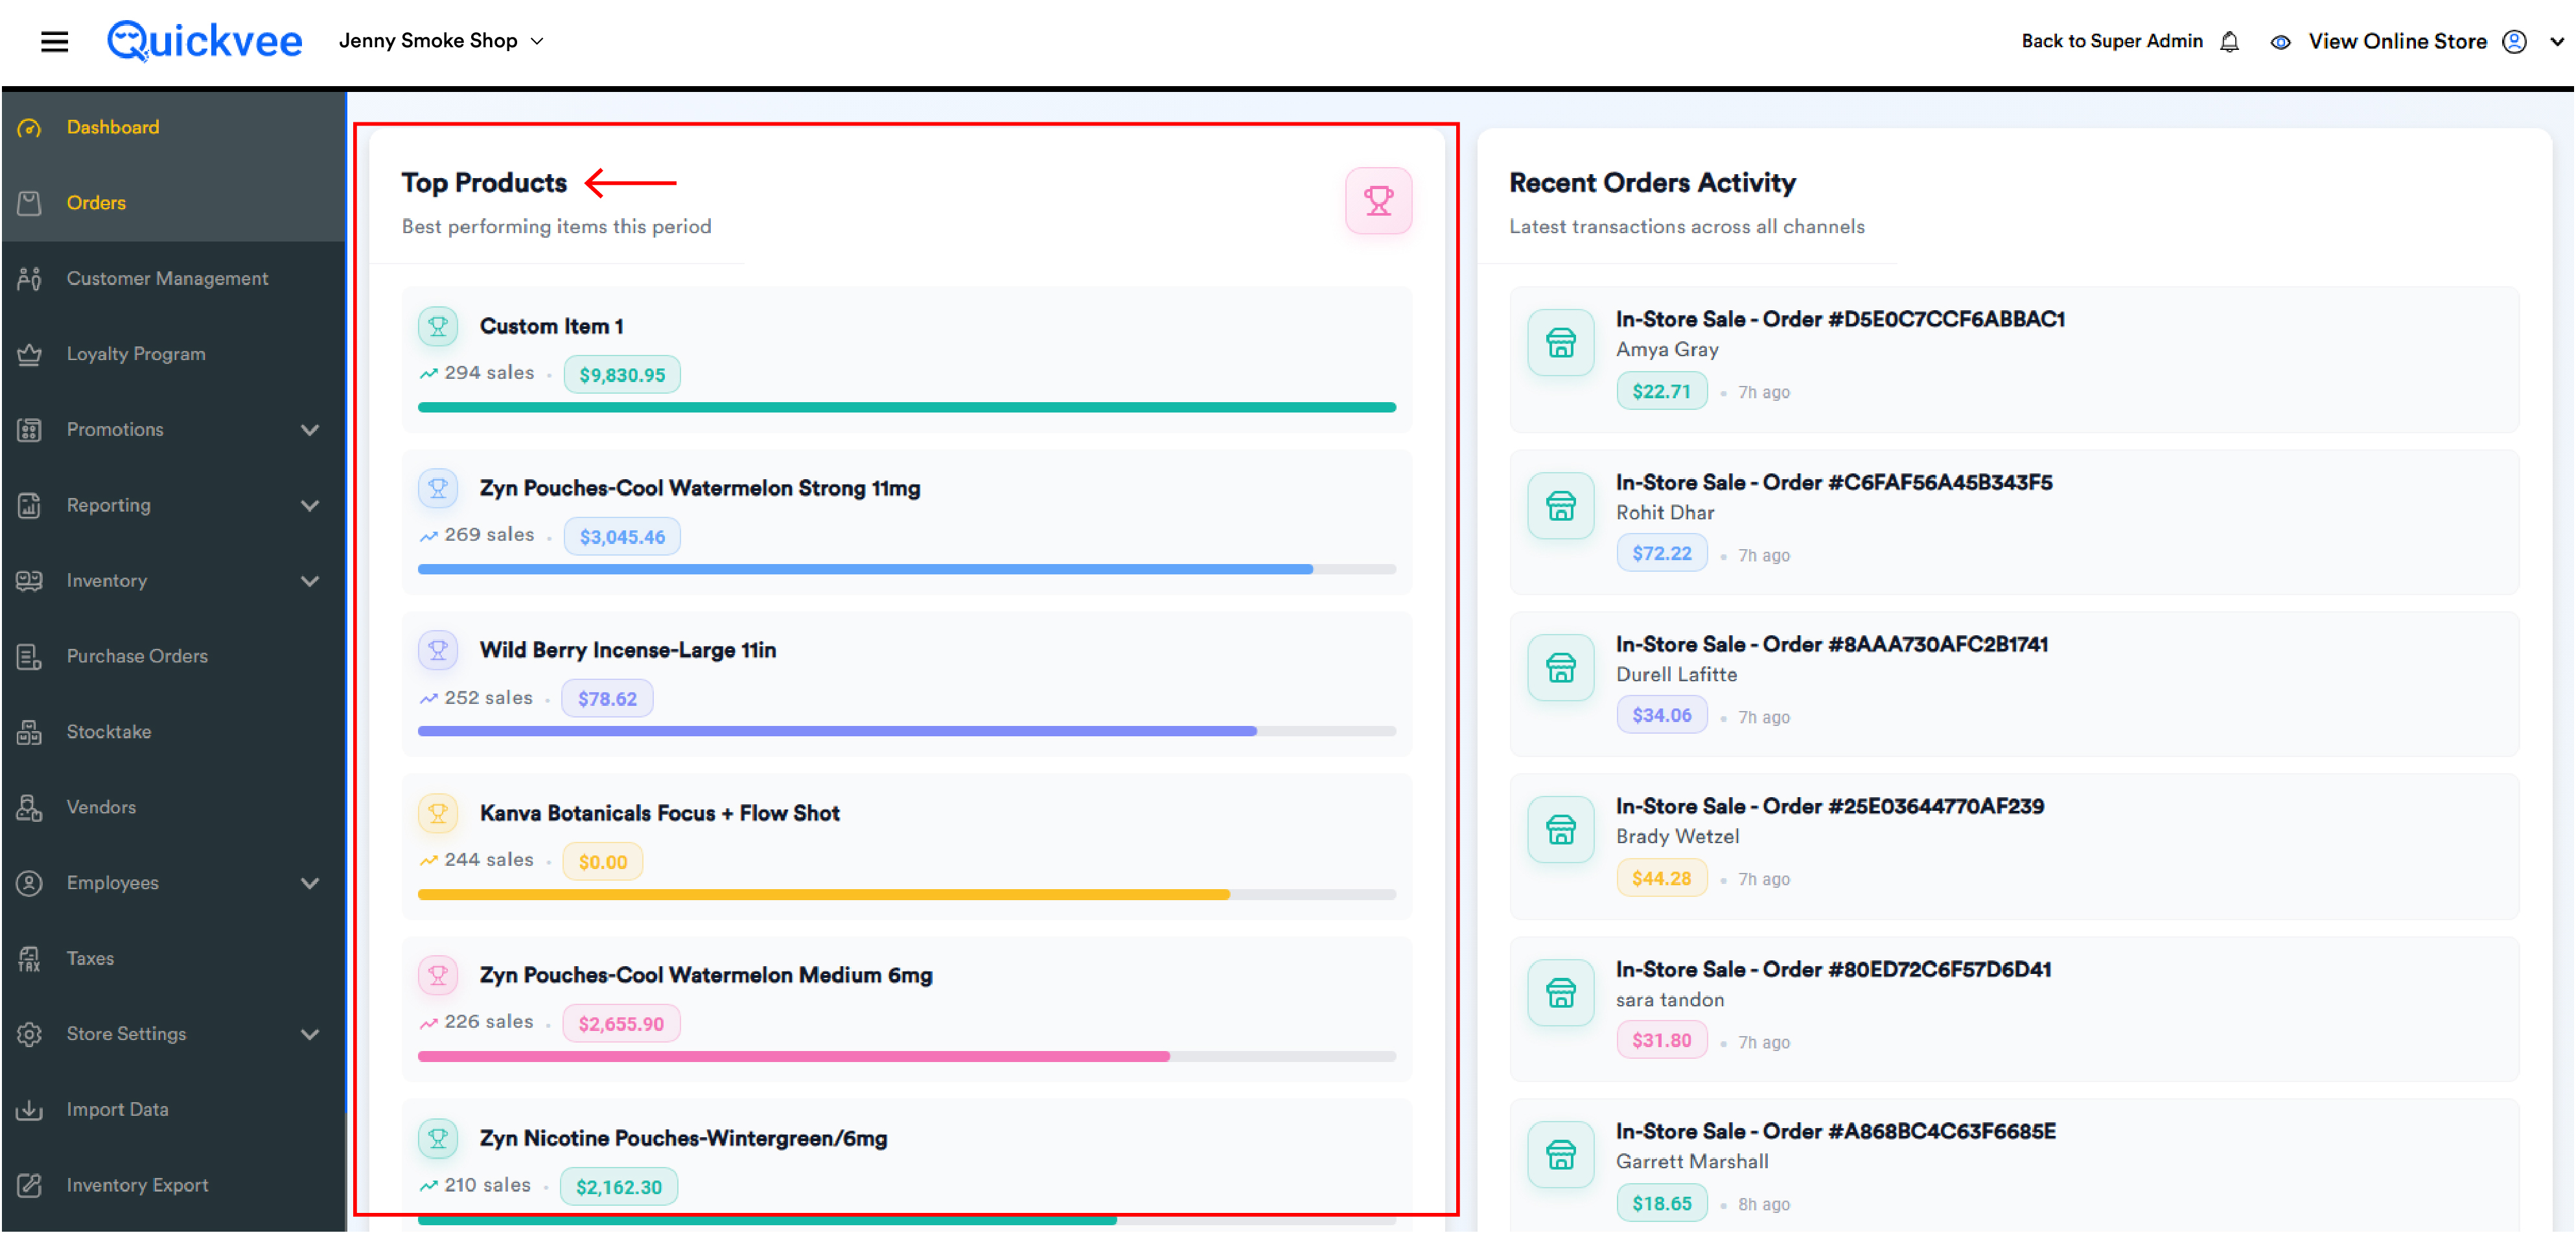Open the Import Data menu label
2576x1233 pixels.
point(117,1109)
